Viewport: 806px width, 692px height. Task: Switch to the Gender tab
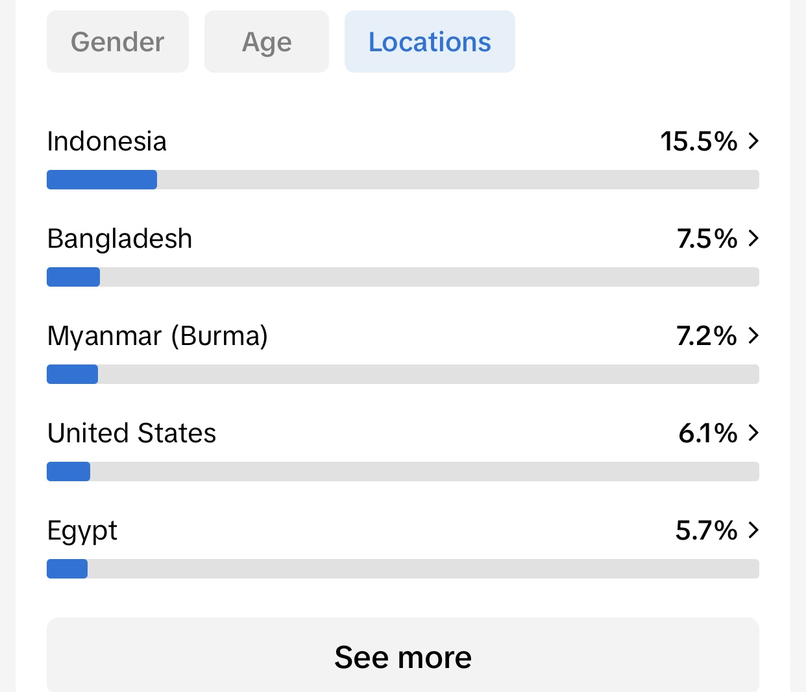[117, 42]
